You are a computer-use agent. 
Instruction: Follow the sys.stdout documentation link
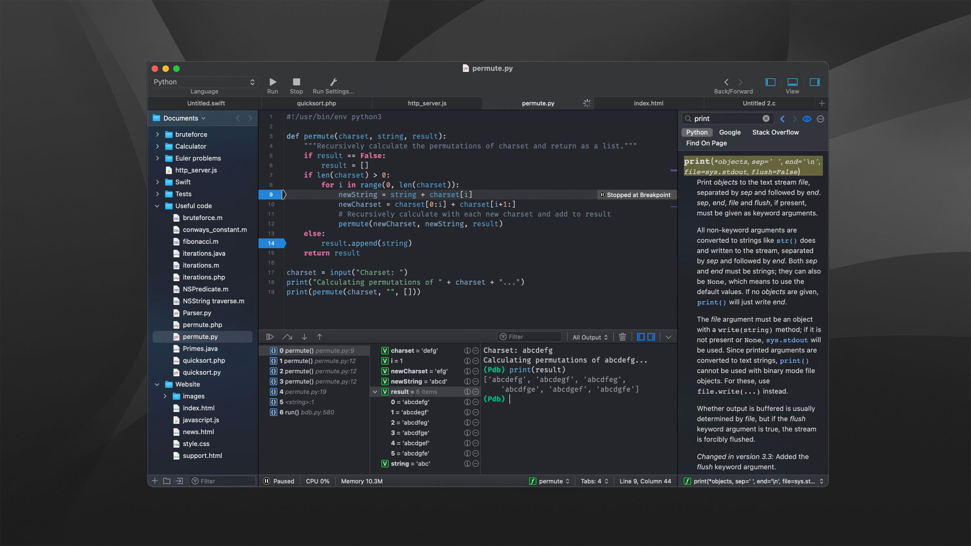coord(787,340)
